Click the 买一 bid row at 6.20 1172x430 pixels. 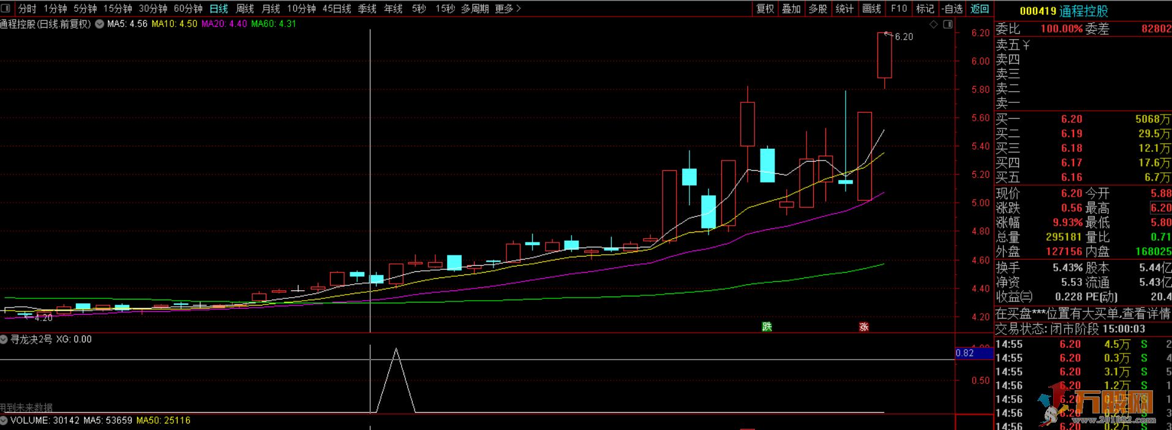coord(1083,119)
